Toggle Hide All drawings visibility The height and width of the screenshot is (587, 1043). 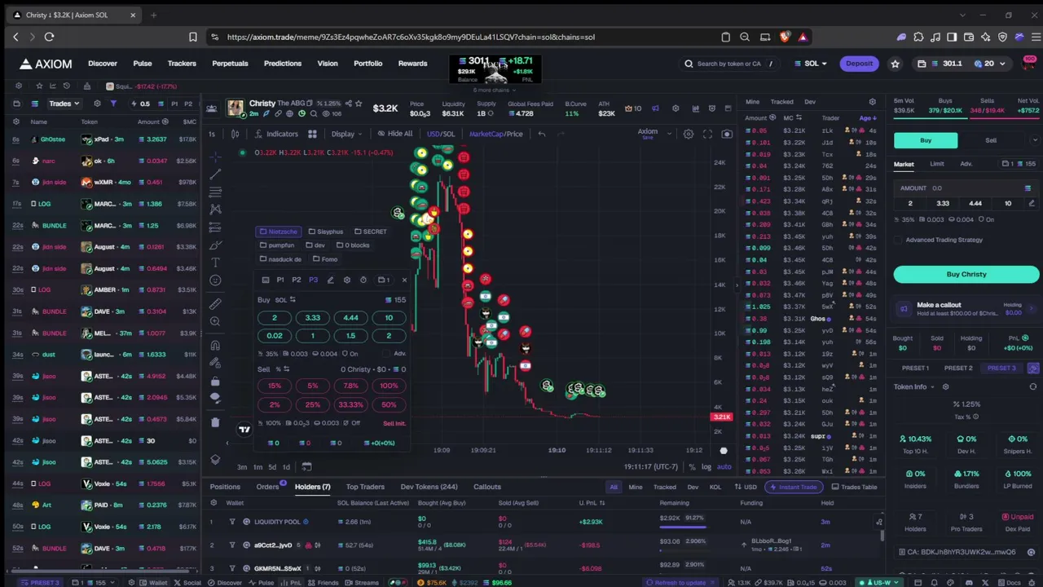pos(395,134)
